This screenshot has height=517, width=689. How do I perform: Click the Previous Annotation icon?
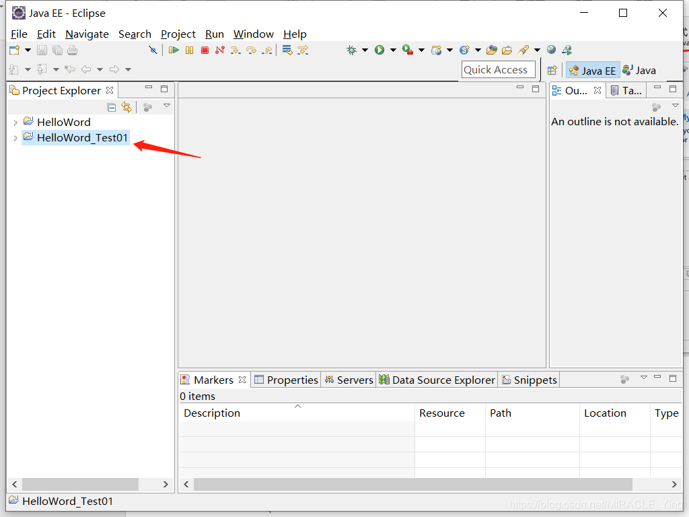click(42, 69)
